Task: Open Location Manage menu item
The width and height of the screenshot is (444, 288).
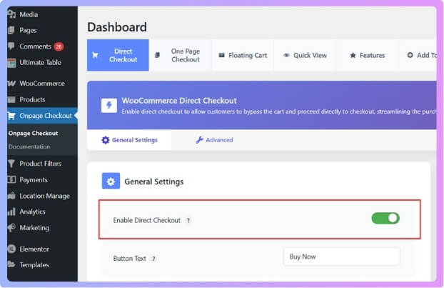Action: click(x=44, y=196)
